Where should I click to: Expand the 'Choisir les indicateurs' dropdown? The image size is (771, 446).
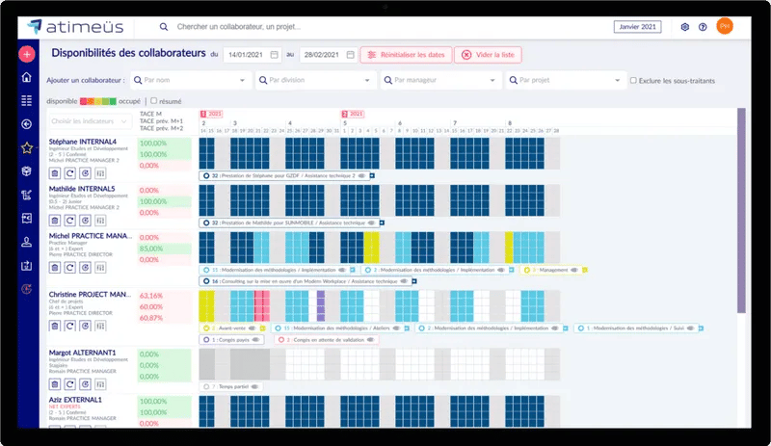click(x=92, y=121)
